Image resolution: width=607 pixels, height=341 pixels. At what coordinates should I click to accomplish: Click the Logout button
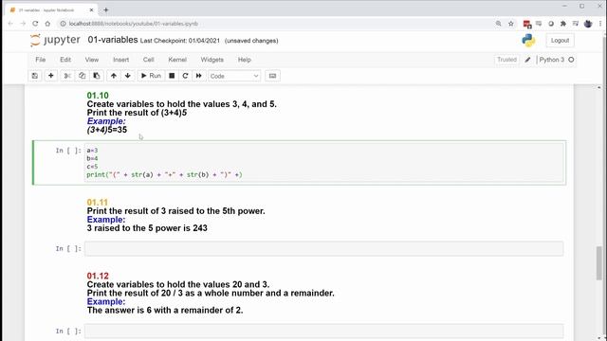point(560,40)
